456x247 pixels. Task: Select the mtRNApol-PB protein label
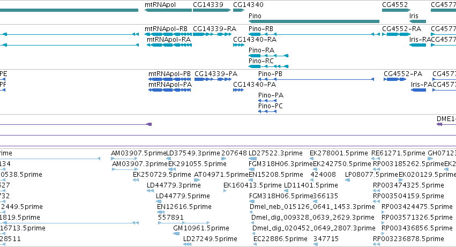click(169, 74)
